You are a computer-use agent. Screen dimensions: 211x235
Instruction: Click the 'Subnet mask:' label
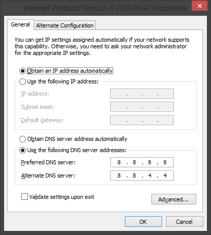click(x=38, y=107)
